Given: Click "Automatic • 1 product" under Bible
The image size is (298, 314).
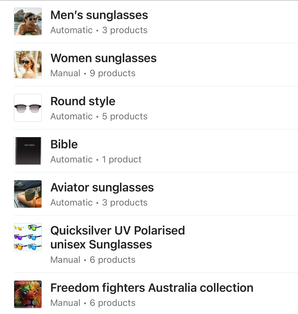Looking at the screenshot, I should click(x=96, y=160).
